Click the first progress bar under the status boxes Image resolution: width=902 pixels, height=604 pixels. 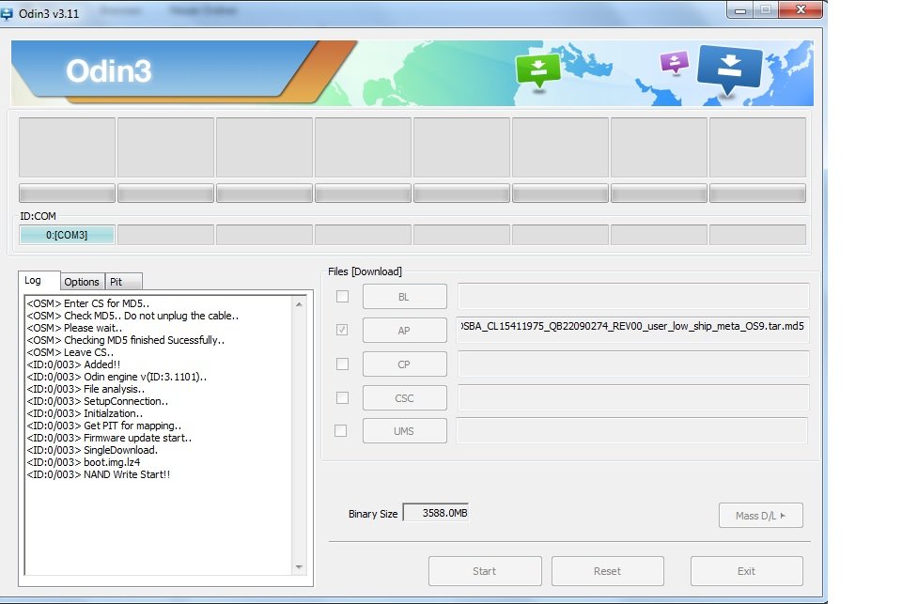[x=67, y=194]
